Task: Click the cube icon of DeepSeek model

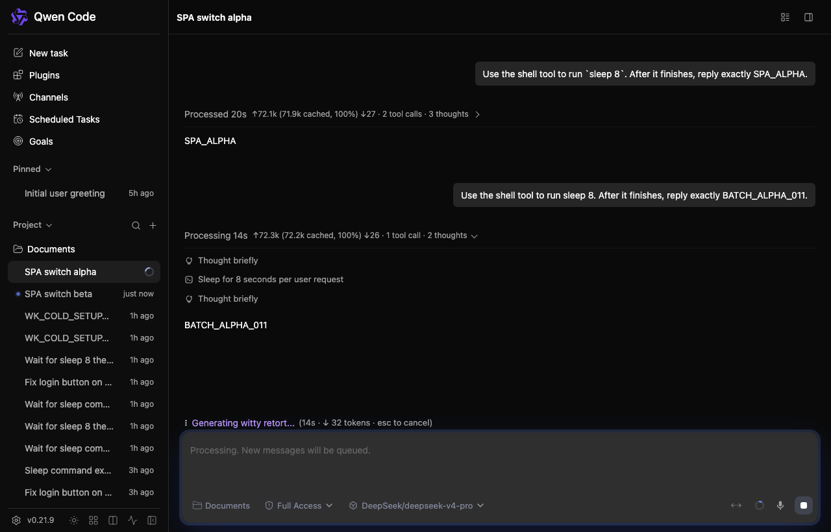Action: 353,505
